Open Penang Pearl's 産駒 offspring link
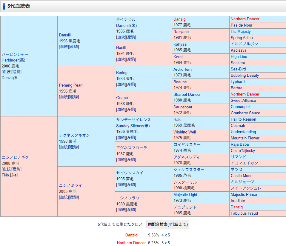 74,97
